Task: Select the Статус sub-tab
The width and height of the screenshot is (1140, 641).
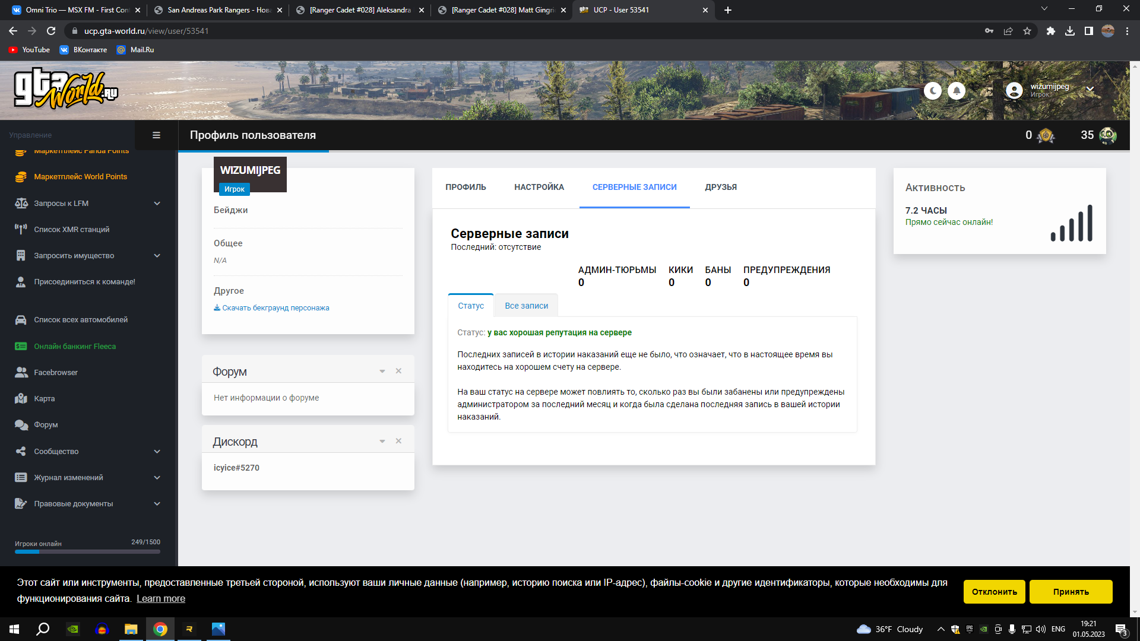Action: 471,306
